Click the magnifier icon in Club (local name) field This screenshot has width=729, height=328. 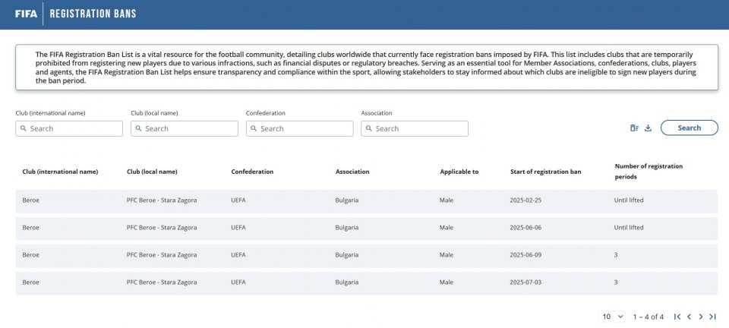click(x=138, y=128)
